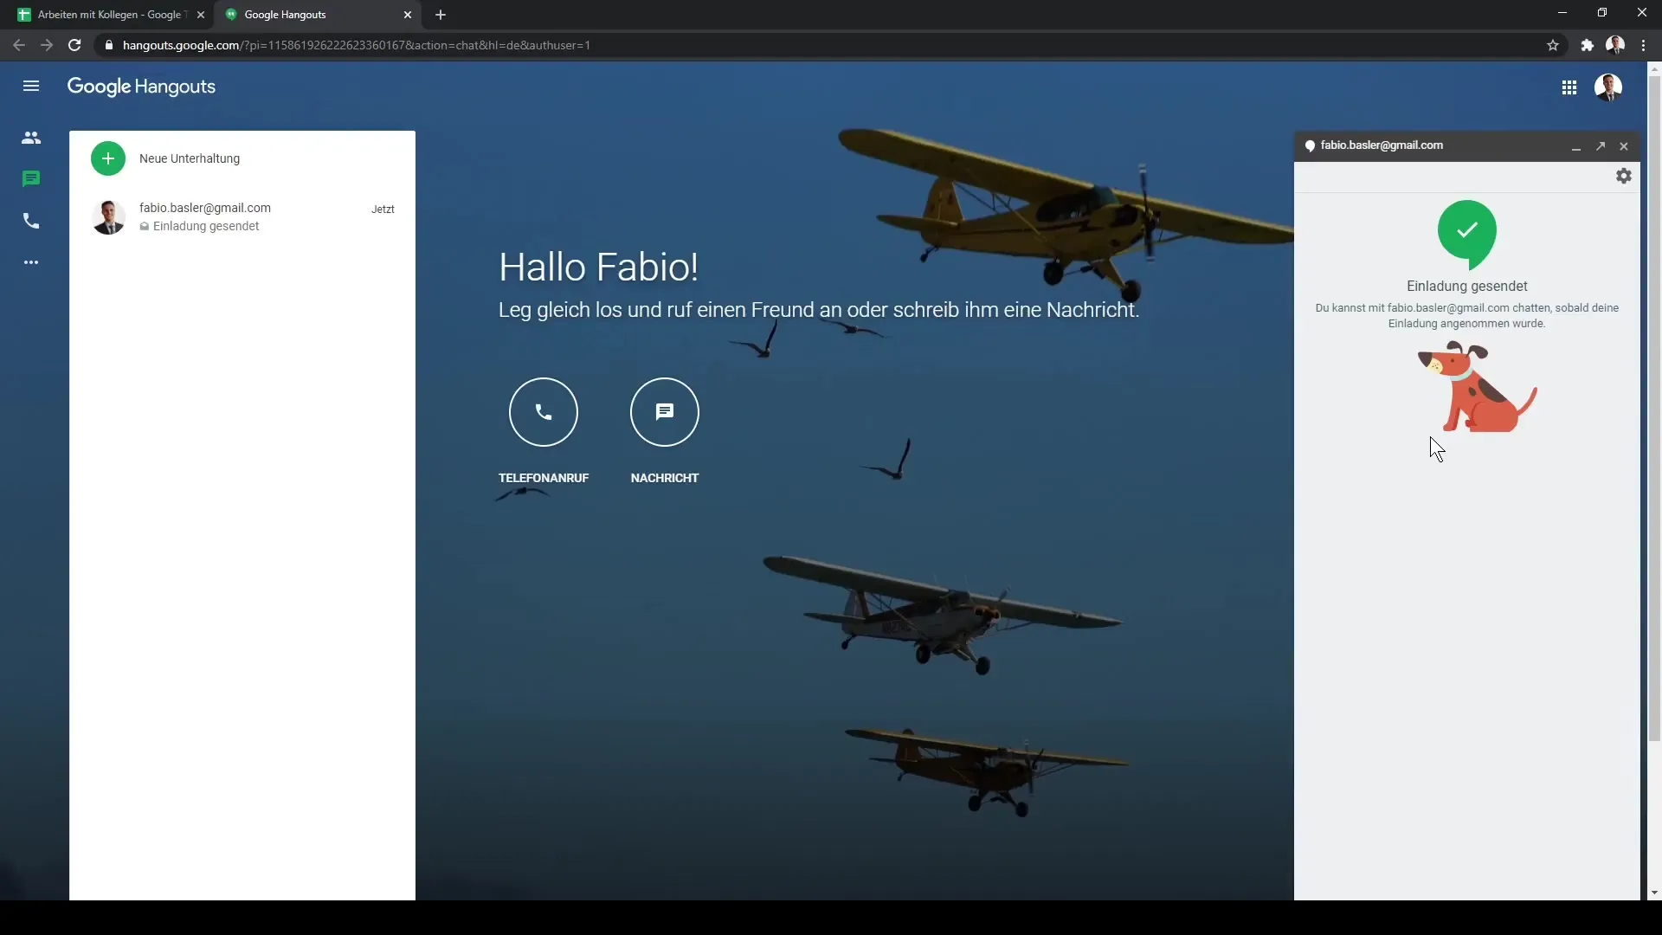Click the NACHRICHT round message button
The image size is (1662, 935).
[x=665, y=412]
